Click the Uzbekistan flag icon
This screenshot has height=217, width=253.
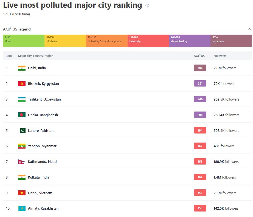point(22,99)
